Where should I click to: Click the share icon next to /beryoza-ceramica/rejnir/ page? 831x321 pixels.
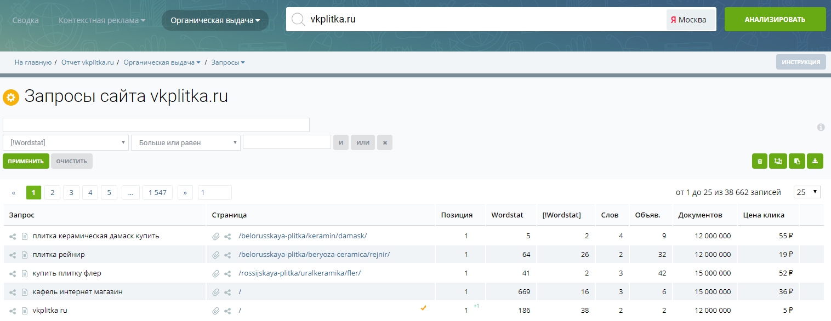pyautogui.click(x=227, y=255)
